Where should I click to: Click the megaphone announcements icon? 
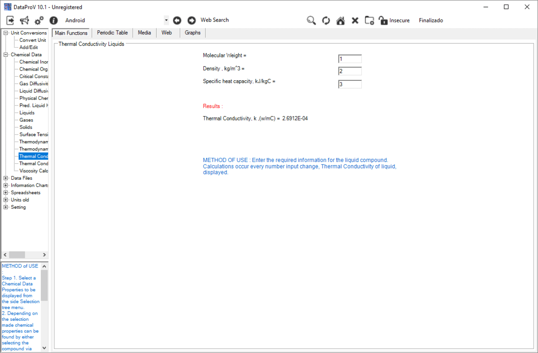pos(25,20)
